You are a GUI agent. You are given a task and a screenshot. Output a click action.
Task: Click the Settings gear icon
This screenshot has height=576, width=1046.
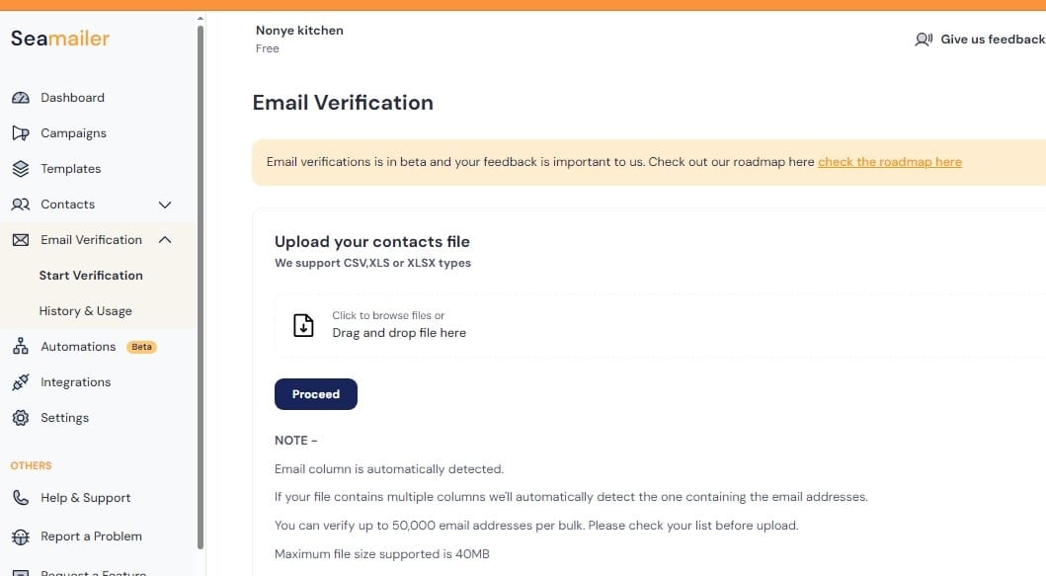point(21,418)
